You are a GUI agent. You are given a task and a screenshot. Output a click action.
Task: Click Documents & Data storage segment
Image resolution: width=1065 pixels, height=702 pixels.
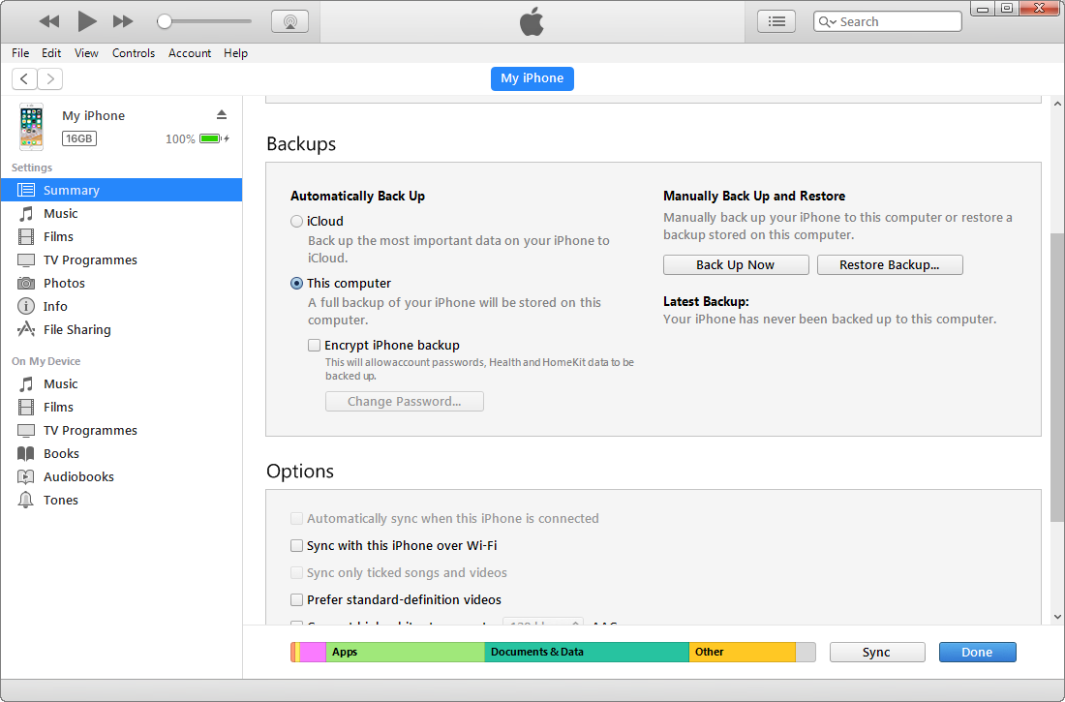[x=587, y=652]
